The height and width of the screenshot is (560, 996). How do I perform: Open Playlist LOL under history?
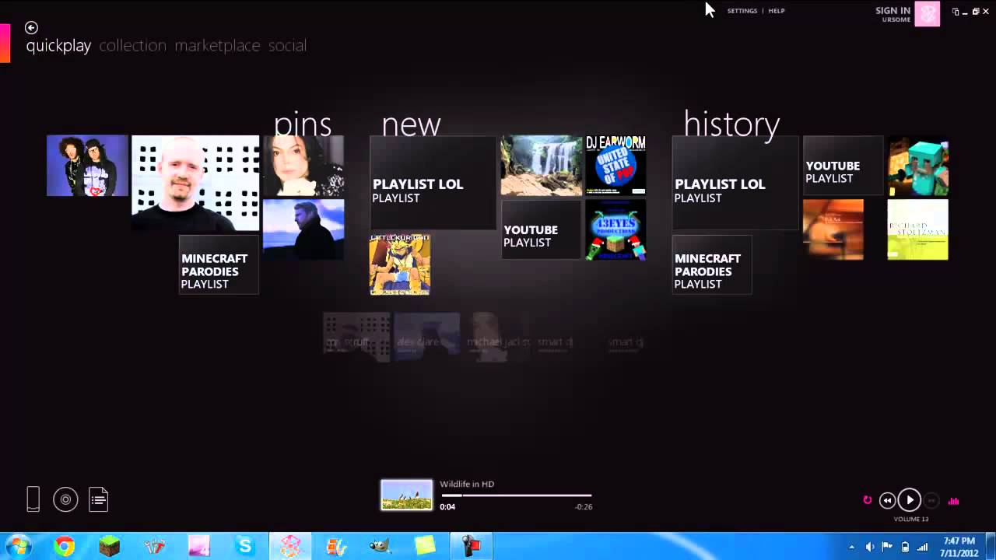tap(735, 183)
